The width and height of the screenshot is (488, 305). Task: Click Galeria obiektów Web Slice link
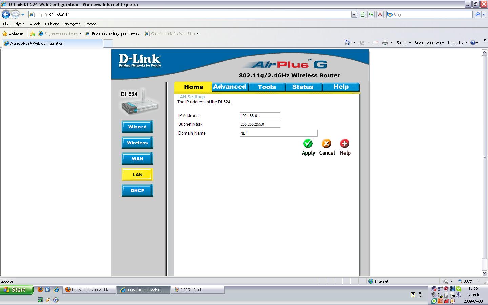171,34
